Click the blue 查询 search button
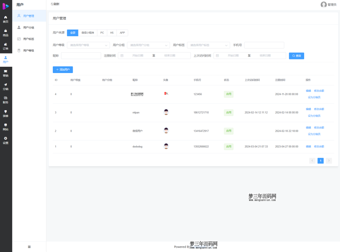340x252 pixels. (x=297, y=56)
